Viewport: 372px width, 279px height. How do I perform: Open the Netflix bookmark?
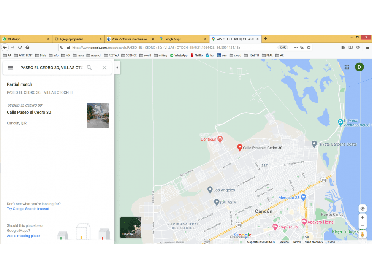click(x=197, y=55)
